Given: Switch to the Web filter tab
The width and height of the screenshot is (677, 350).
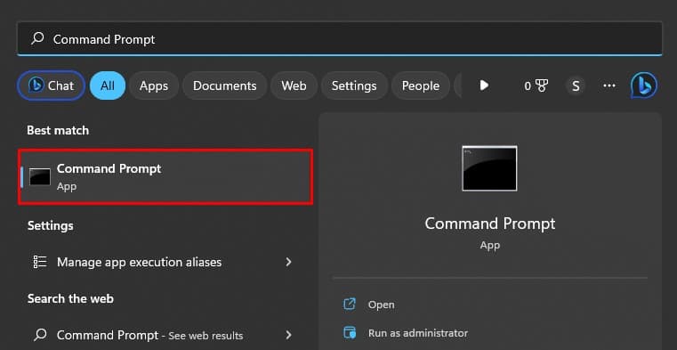Looking at the screenshot, I should coord(294,85).
